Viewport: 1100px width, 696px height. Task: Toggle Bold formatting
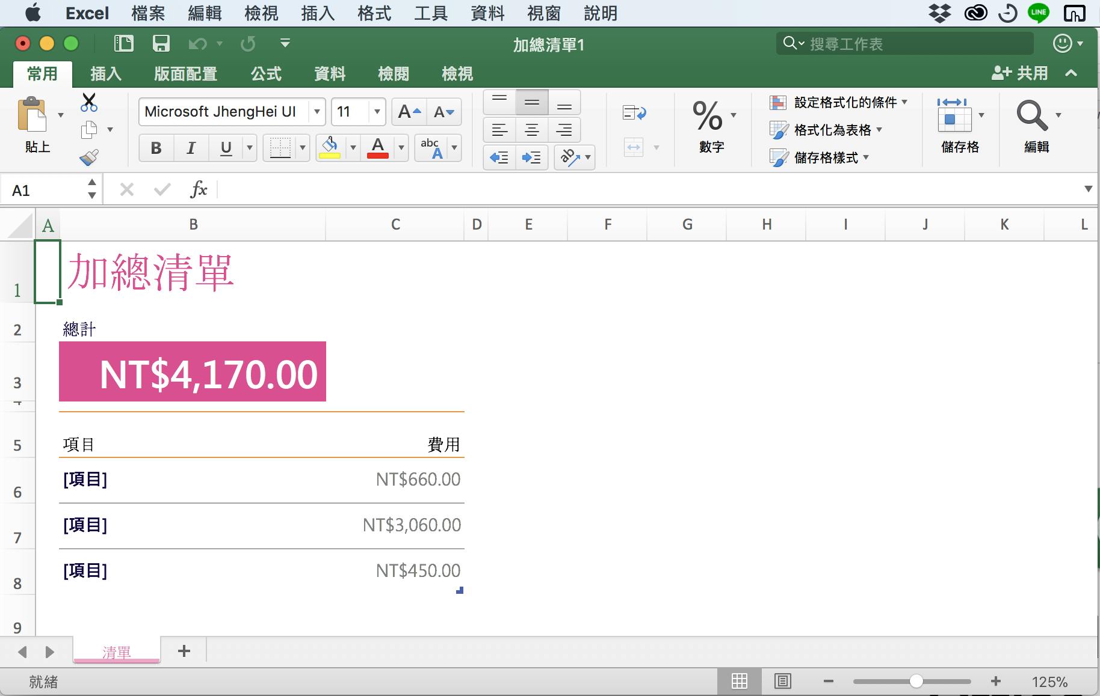(x=156, y=148)
